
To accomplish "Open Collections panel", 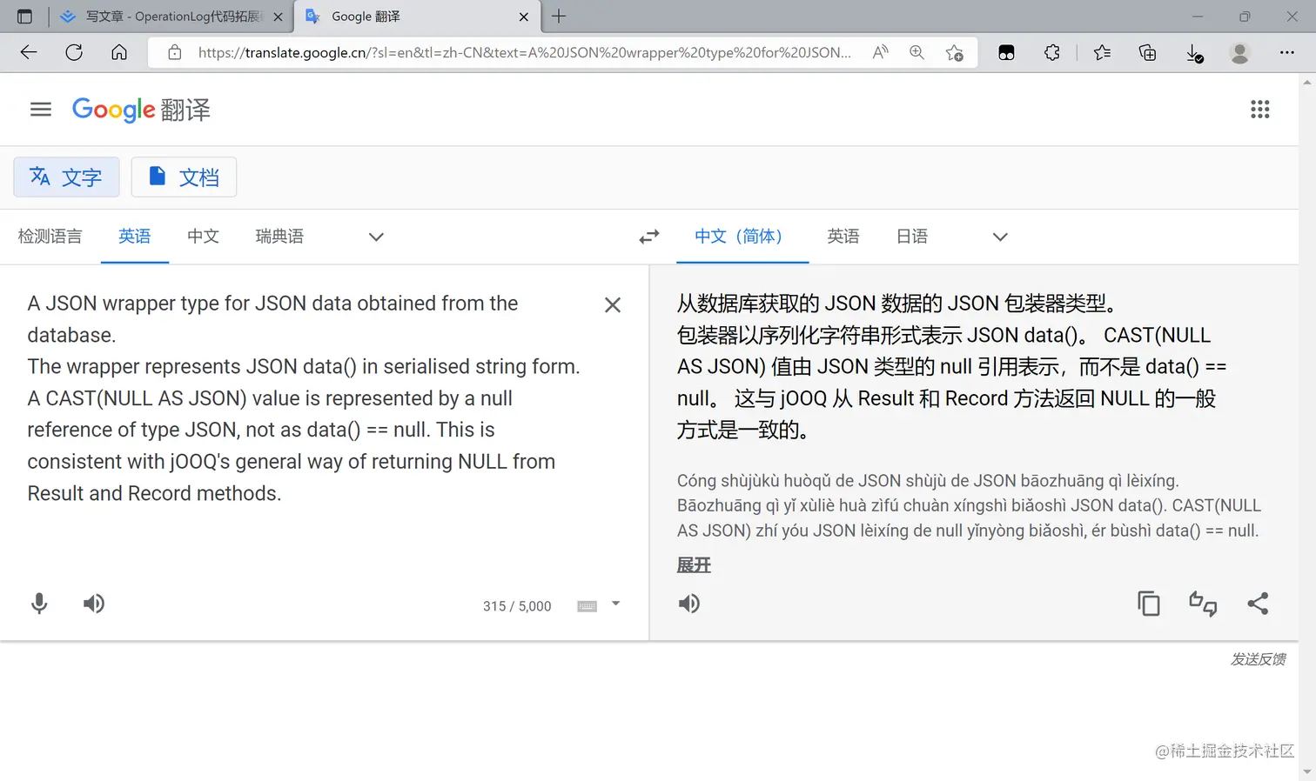I will 1148,52.
